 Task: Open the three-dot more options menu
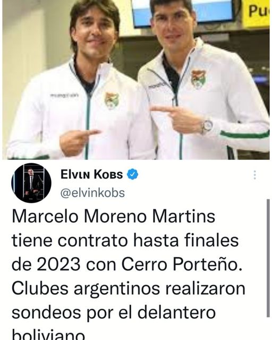255,175
